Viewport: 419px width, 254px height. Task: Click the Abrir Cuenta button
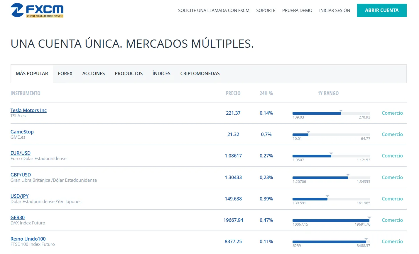pos(382,10)
